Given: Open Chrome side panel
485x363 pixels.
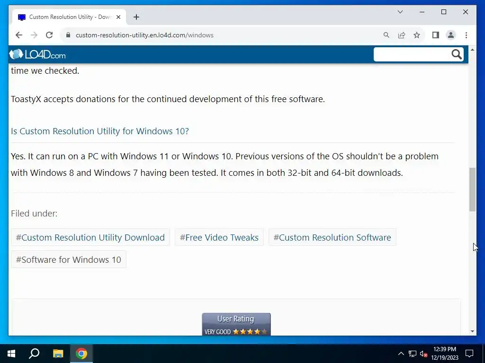Looking at the screenshot, I should click(436, 35).
